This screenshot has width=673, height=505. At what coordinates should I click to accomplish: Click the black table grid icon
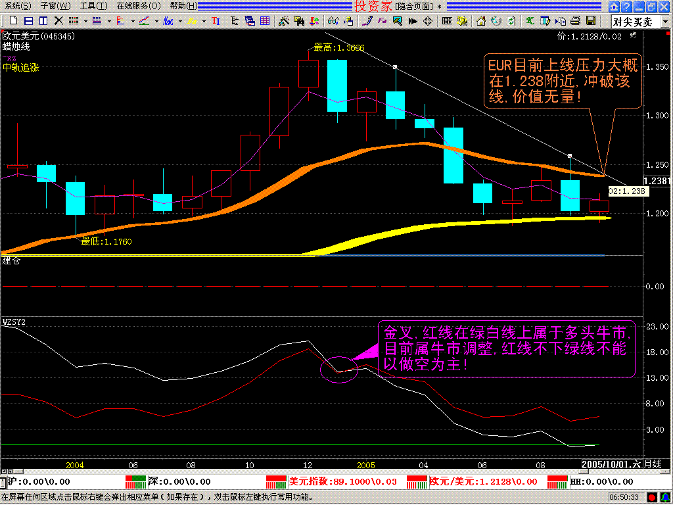coord(447,20)
